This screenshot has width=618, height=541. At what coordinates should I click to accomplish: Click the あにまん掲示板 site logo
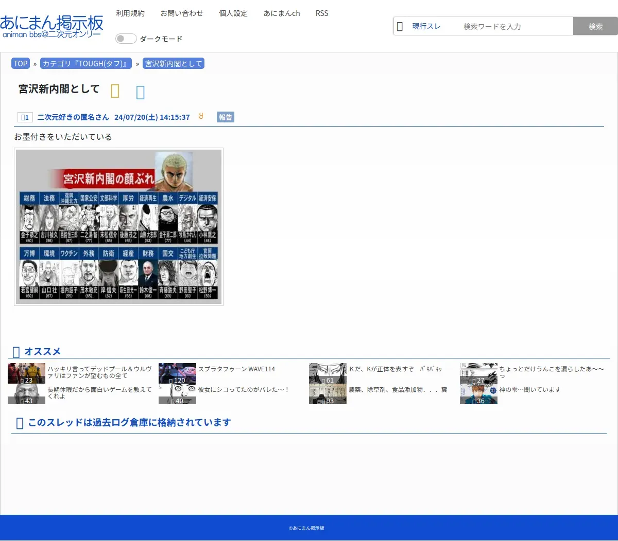click(51, 26)
